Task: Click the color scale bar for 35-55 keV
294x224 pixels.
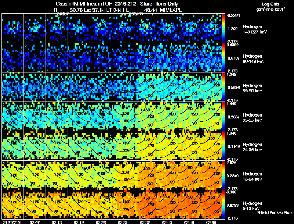Action: (223, 116)
